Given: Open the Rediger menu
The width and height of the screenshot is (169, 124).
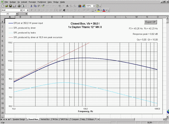Looking at the screenshot, I should 13,2.
